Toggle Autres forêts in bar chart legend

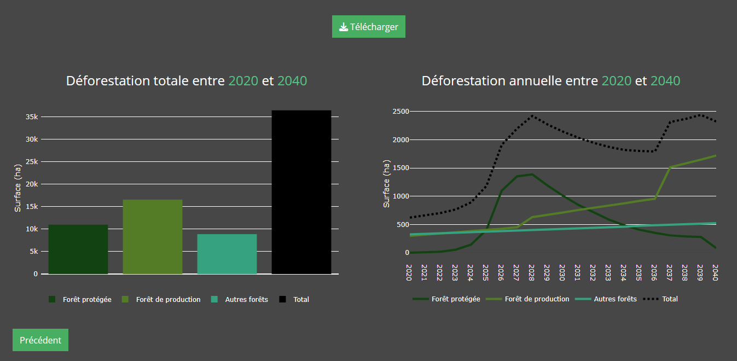pyautogui.click(x=246, y=300)
